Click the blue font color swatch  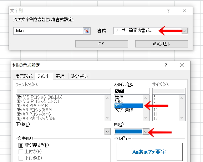pos(128,132)
